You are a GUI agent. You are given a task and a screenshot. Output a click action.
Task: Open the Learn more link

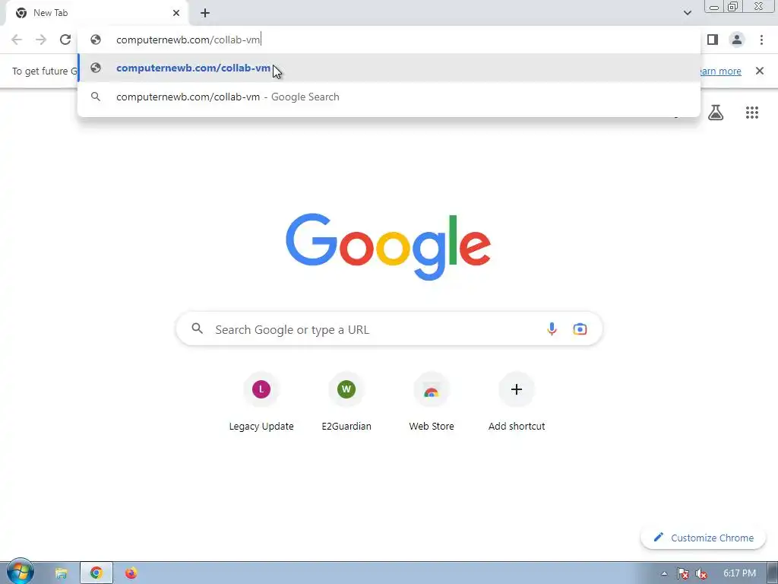(x=719, y=71)
